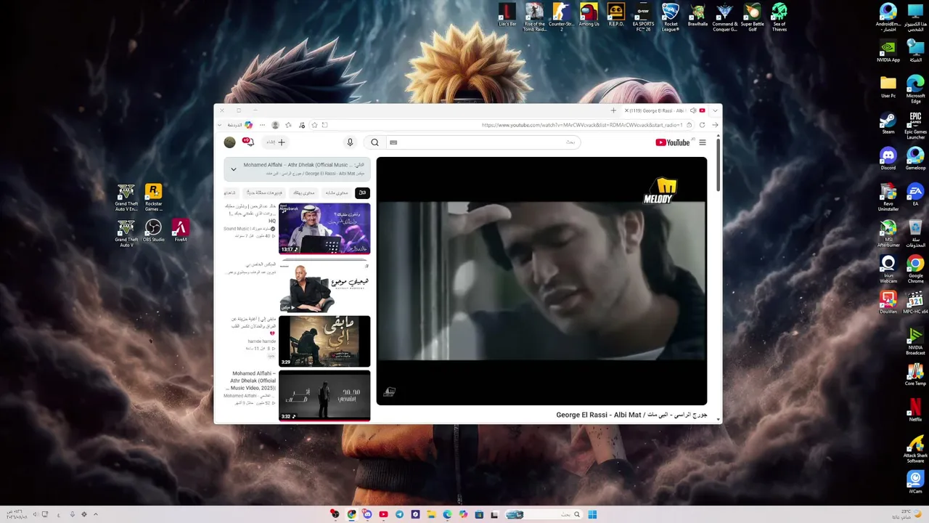Open the Steam desktop shortcut
The width and height of the screenshot is (929, 523).
888,123
